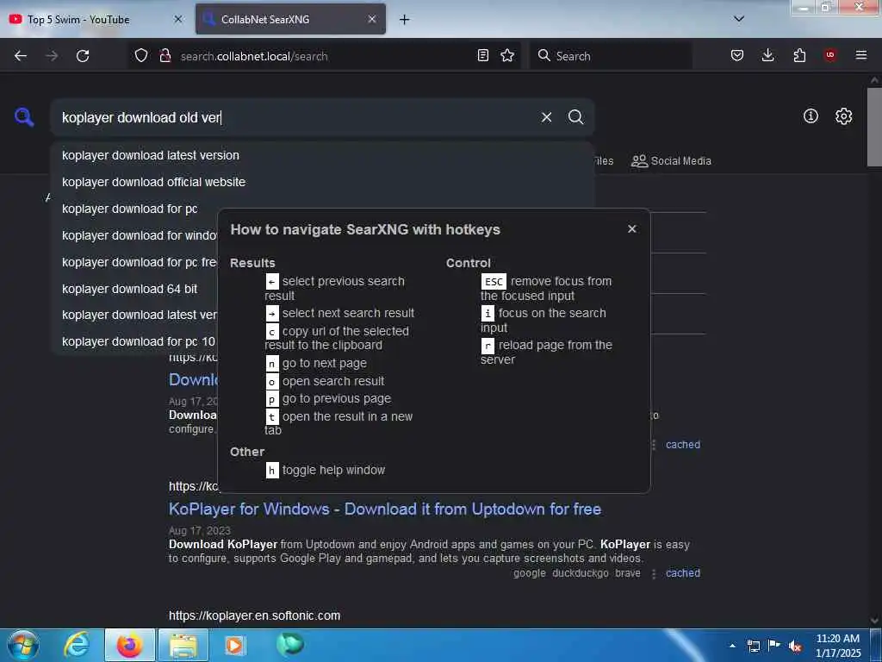Open KoPlayer for Windows Uptodown result
882x662 pixels.
385,509
